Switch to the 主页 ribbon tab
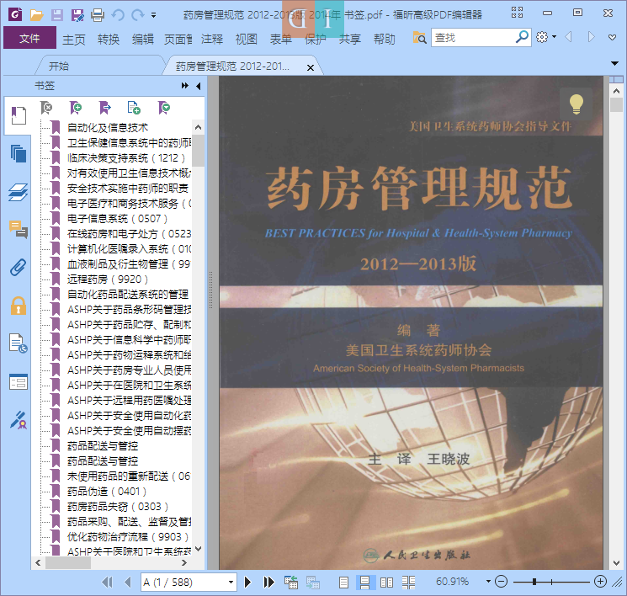 pos(74,40)
